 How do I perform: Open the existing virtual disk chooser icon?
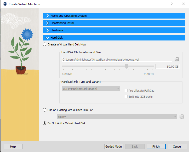point(182,117)
